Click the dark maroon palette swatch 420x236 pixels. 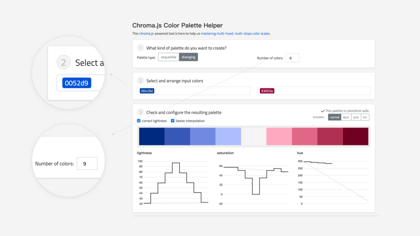click(x=356, y=136)
